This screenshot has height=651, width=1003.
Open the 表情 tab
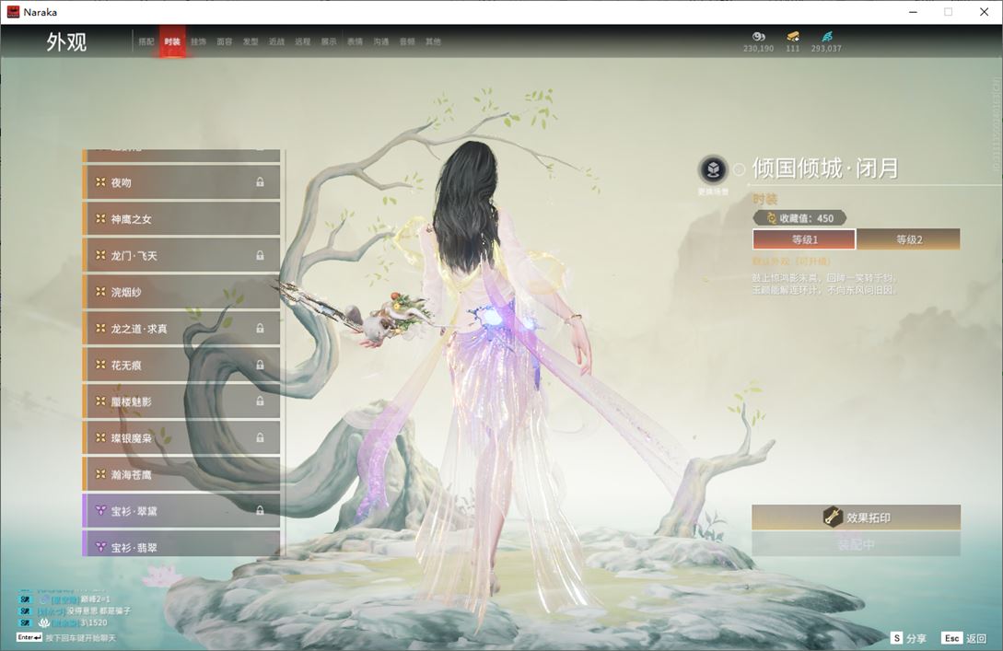click(355, 41)
